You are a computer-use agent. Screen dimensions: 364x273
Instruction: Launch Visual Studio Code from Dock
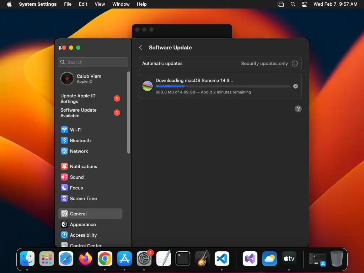click(222, 258)
